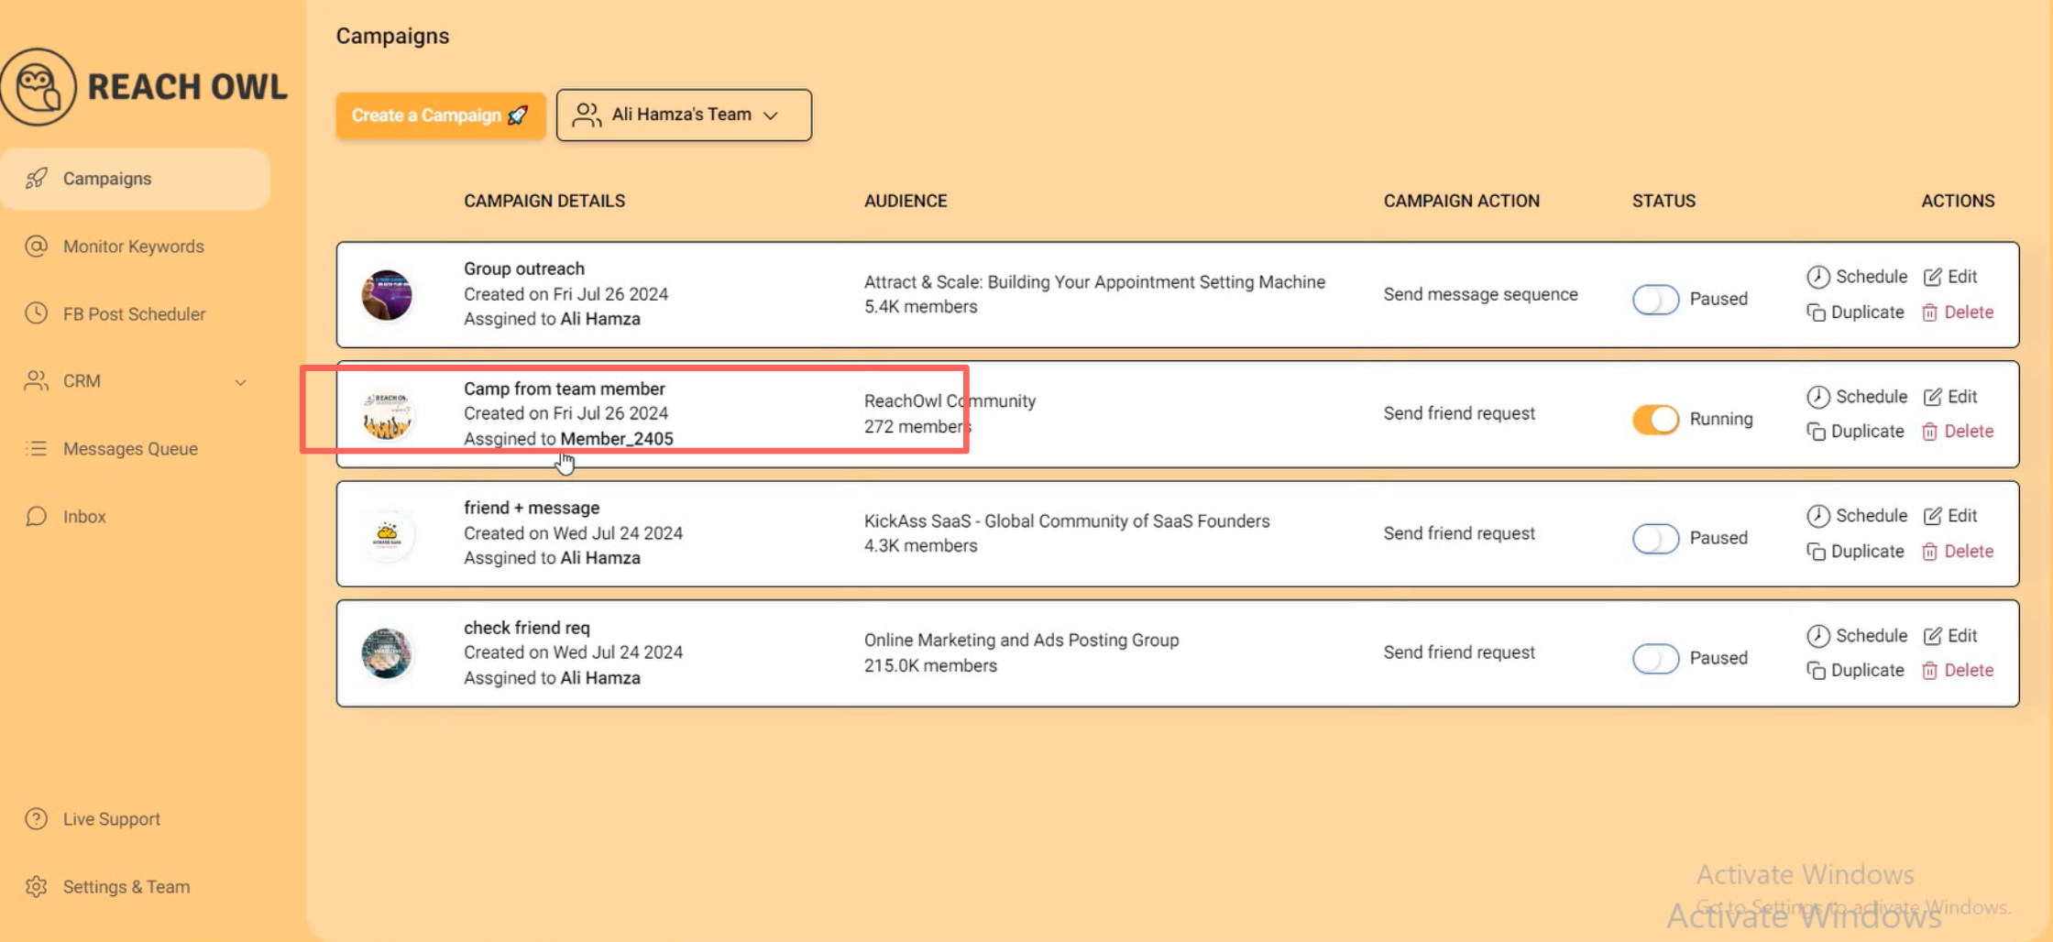Turn on the friend + message campaign toggle
This screenshot has height=942, width=2053.
pos(1655,539)
